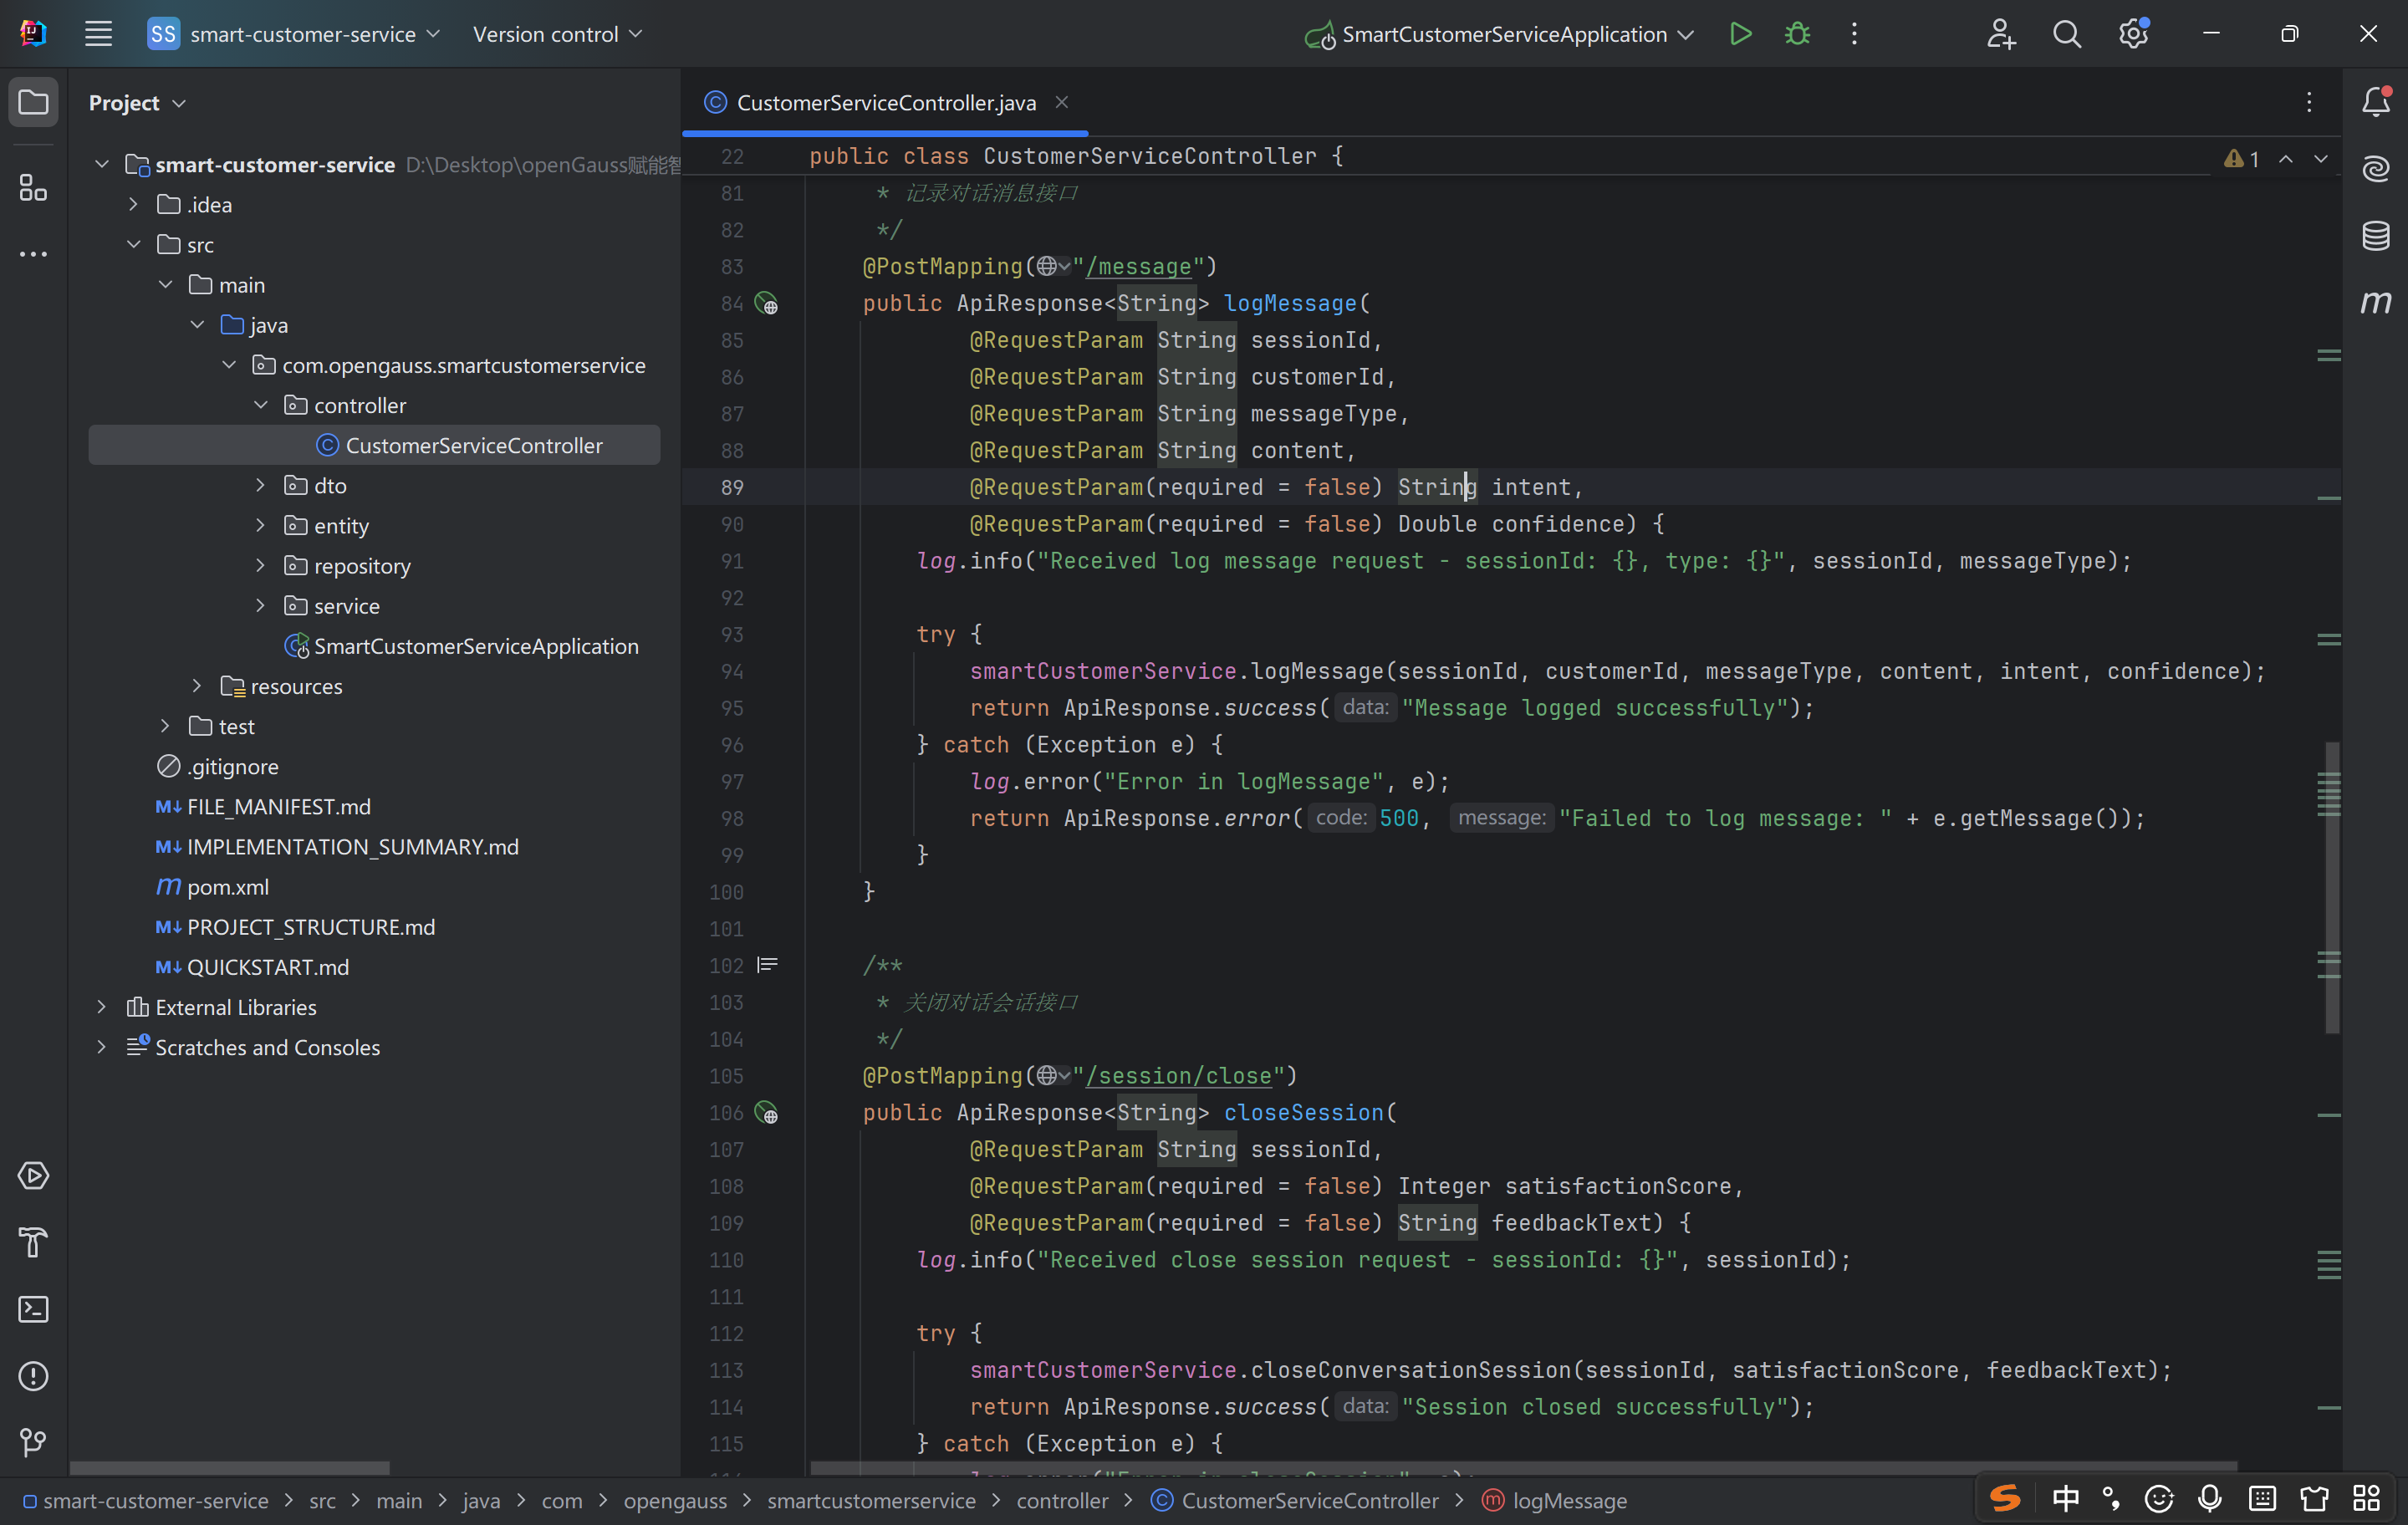The height and width of the screenshot is (1525, 2408).
Task: Collapse the controller package folder
Action: pyautogui.click(x=260, y=405)
